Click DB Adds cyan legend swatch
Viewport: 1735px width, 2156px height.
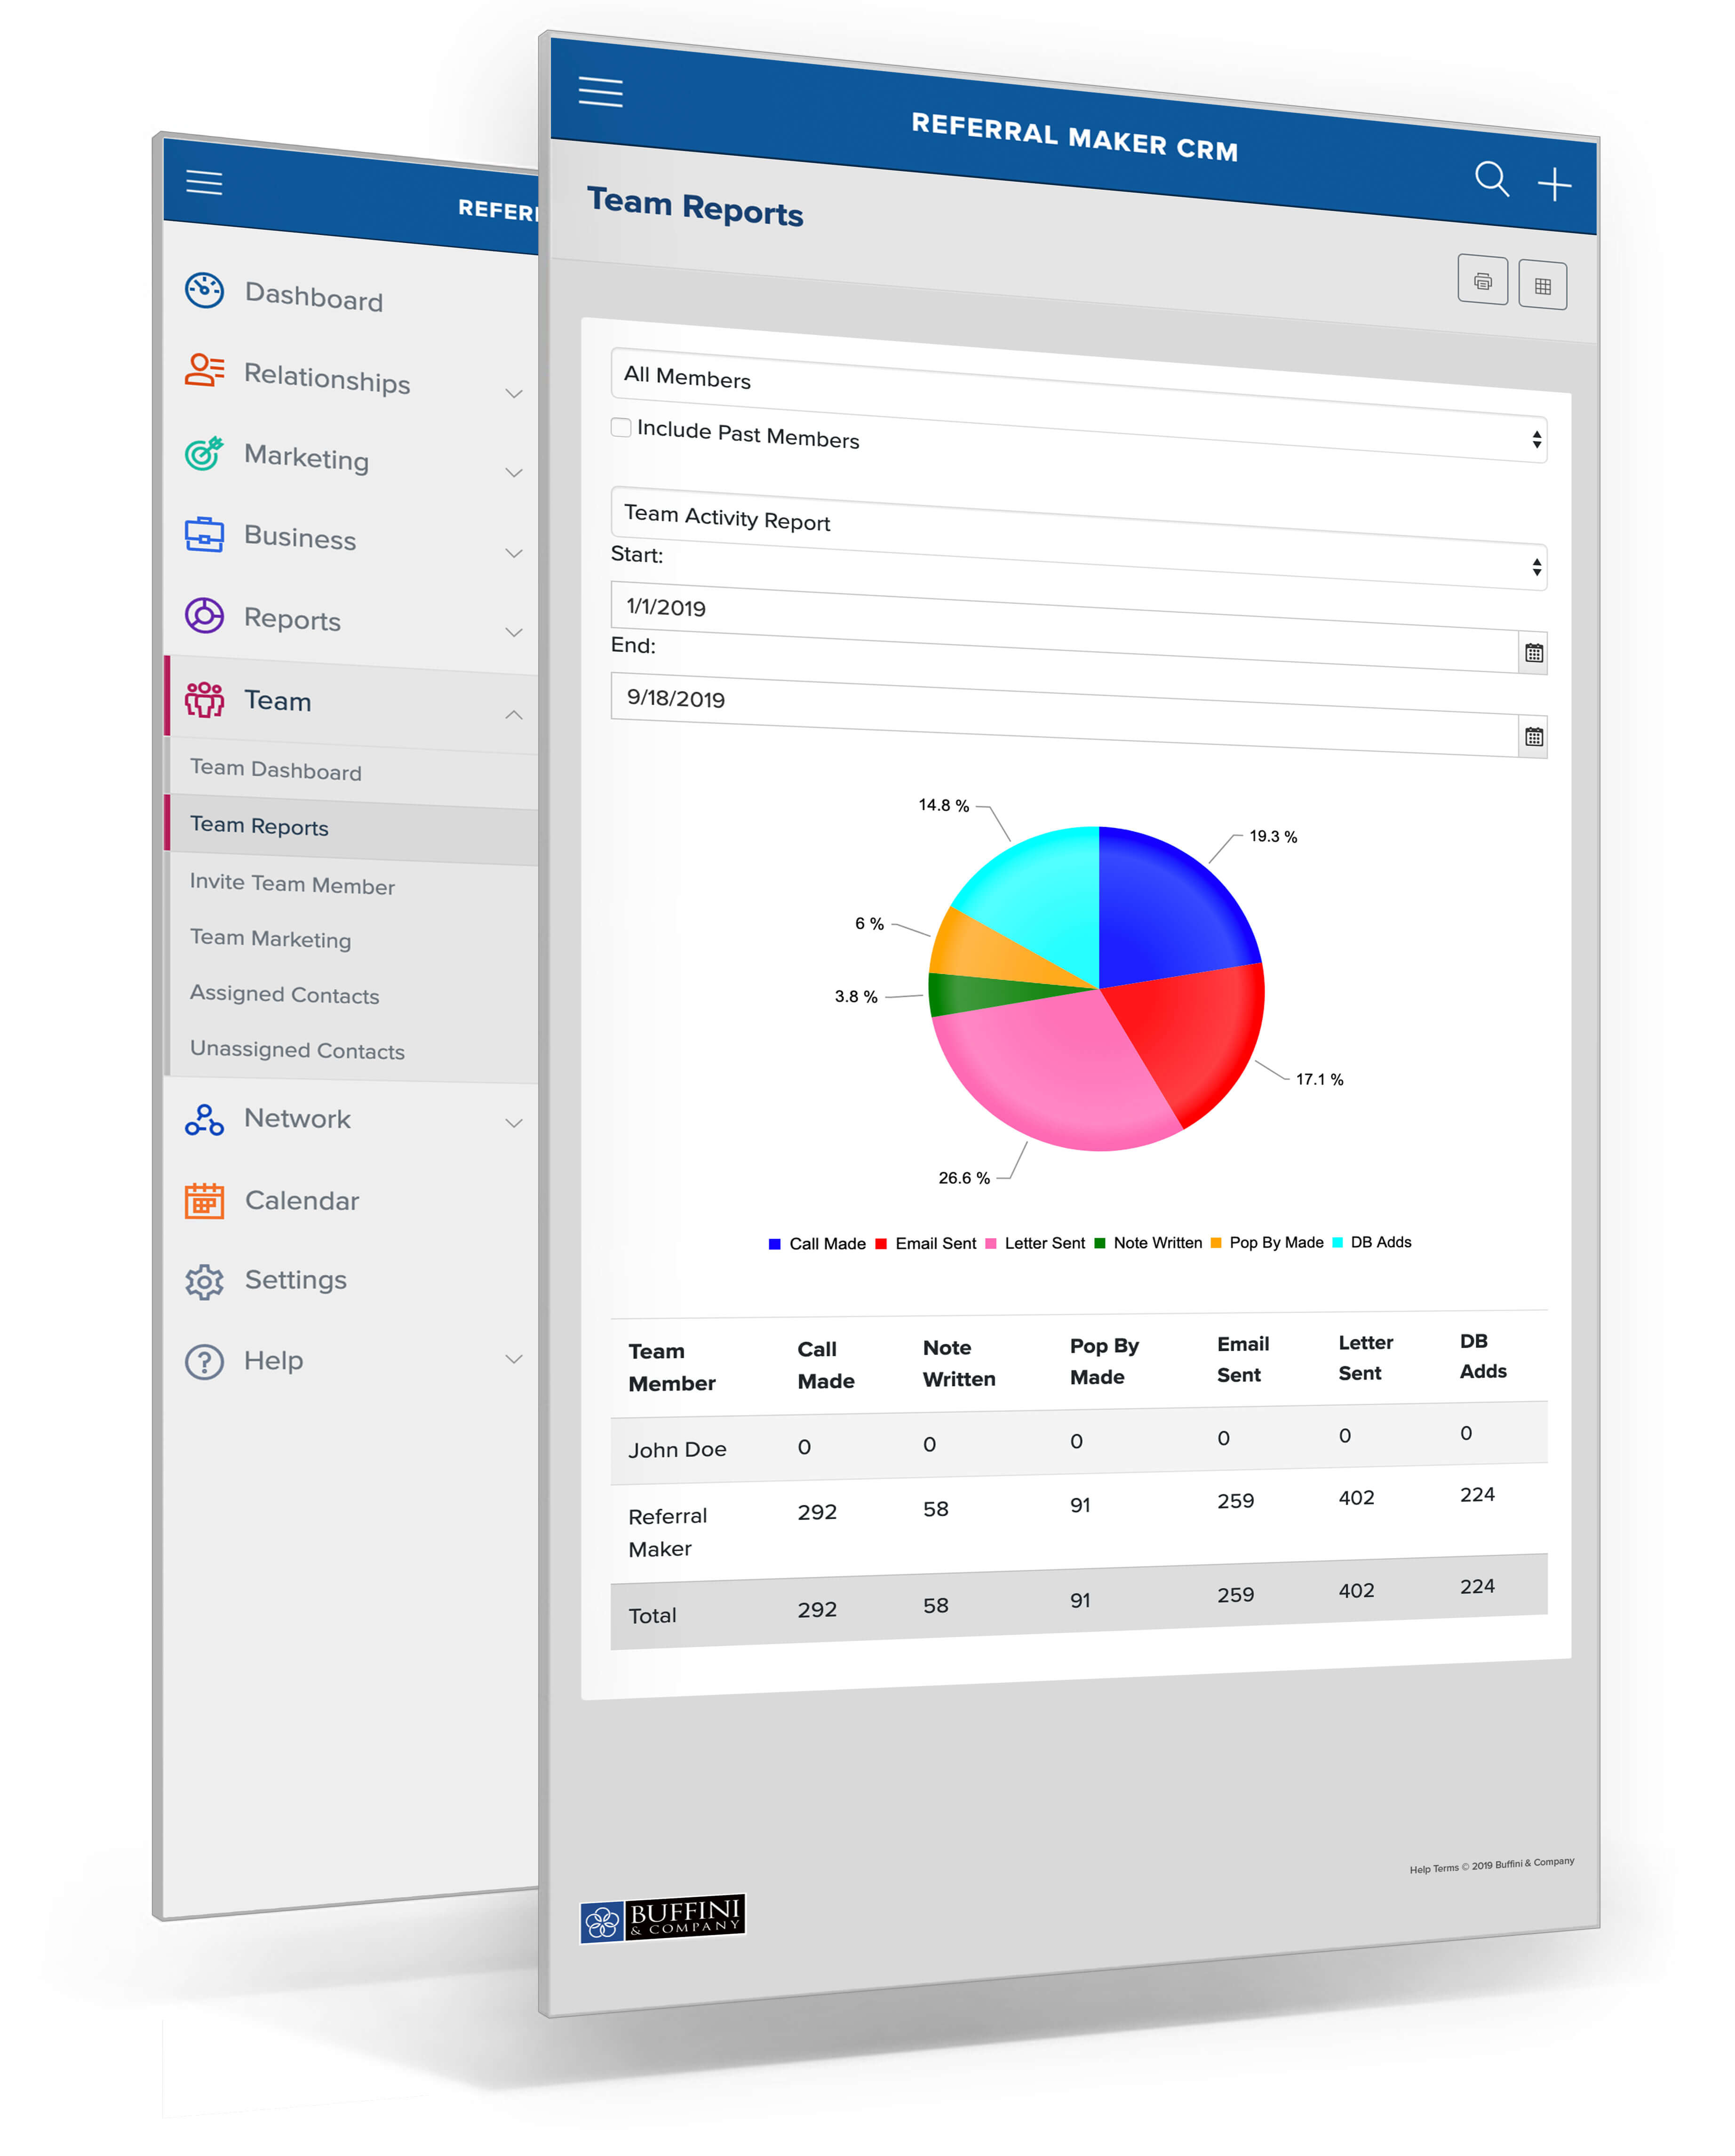pos(1337,1242)
